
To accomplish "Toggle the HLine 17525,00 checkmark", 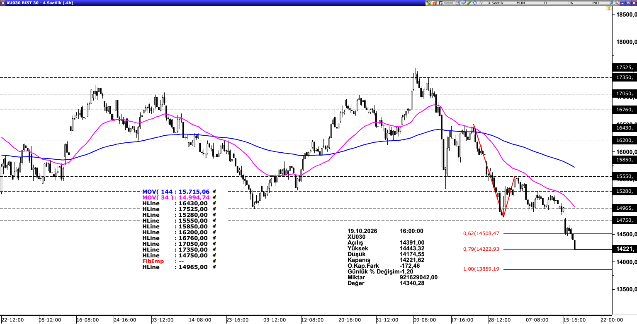I will 214,209.
